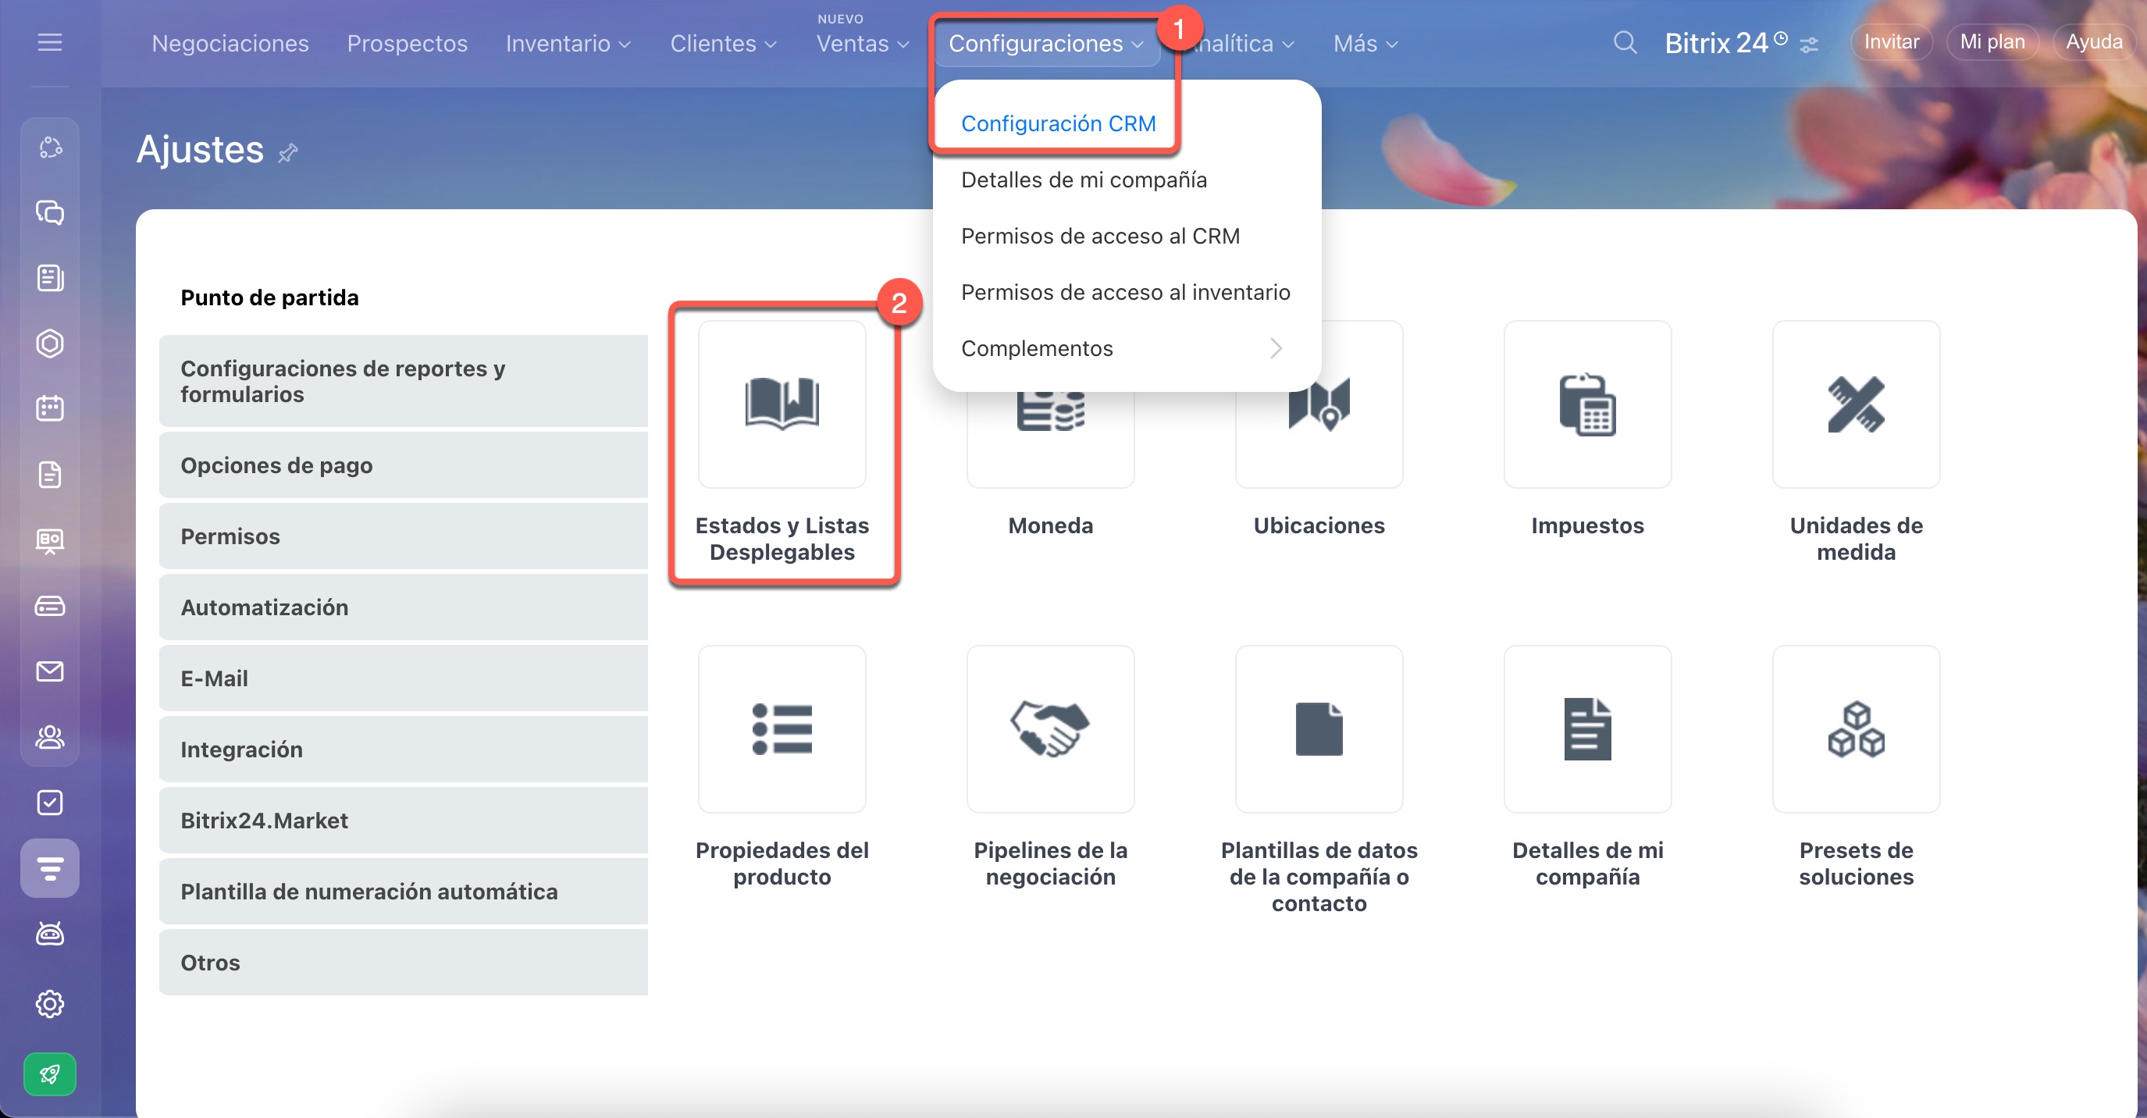Open the CRM funnel sidebar icon
The height and width of the screenshot is (1118, 2147).
tap(50, 868)
